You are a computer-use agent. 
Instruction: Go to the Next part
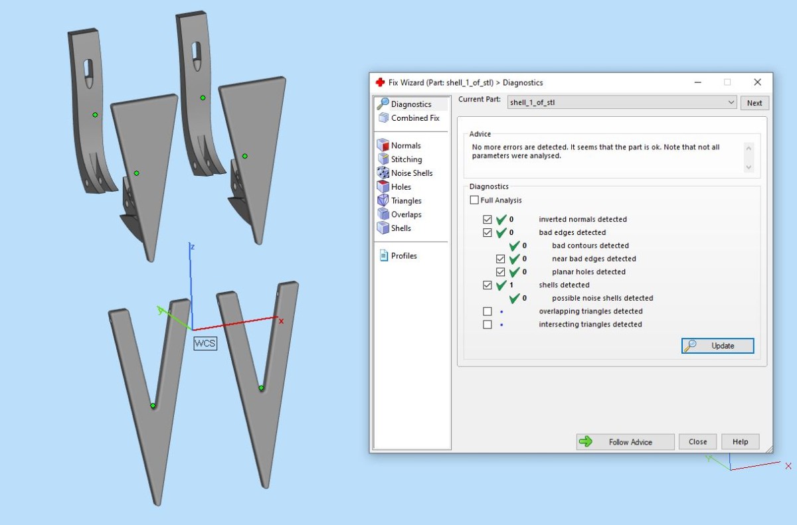click(x=754, y=103)
